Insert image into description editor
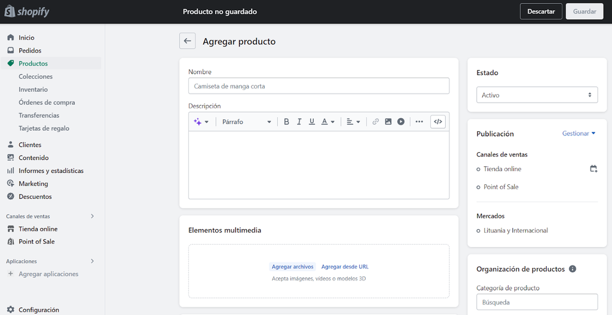Viewport: 612px width, 315px height. tap(388, 122)
